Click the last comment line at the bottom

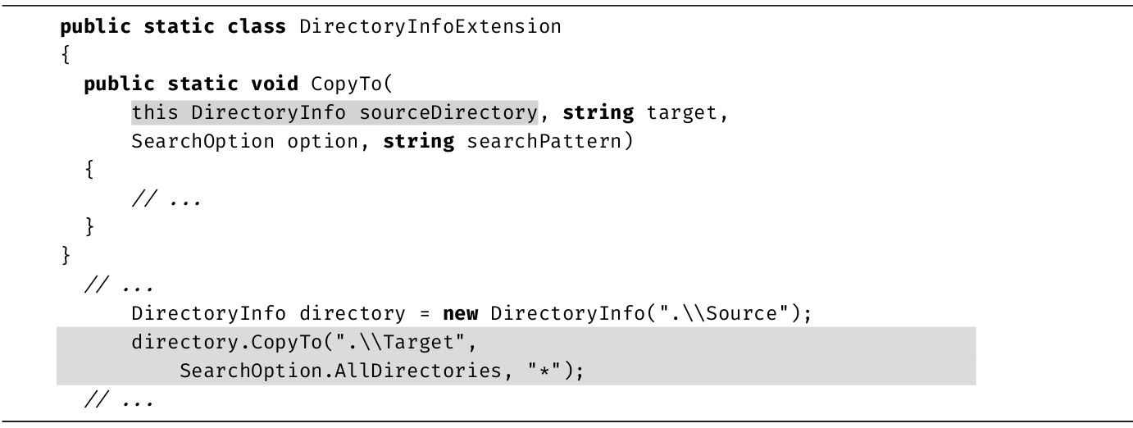tap(119, 401)
